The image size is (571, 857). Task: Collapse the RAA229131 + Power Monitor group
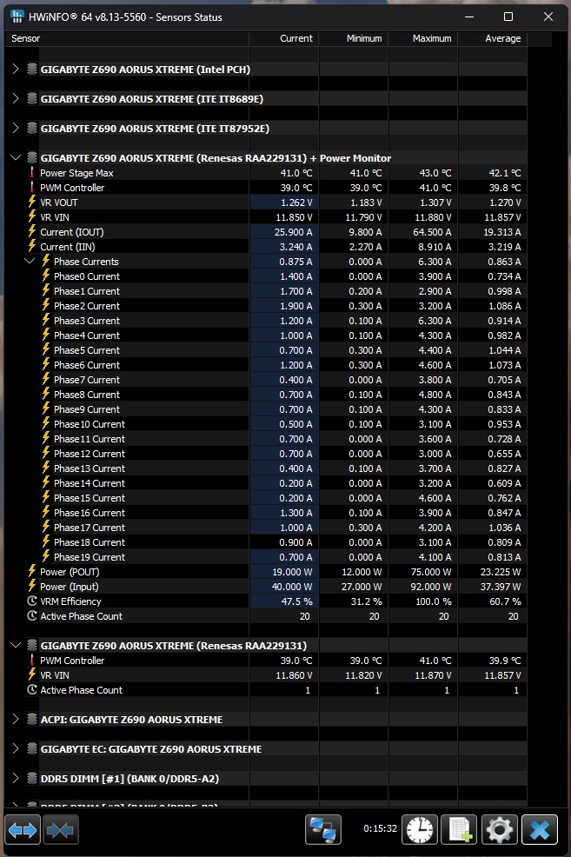pos(16,157)
